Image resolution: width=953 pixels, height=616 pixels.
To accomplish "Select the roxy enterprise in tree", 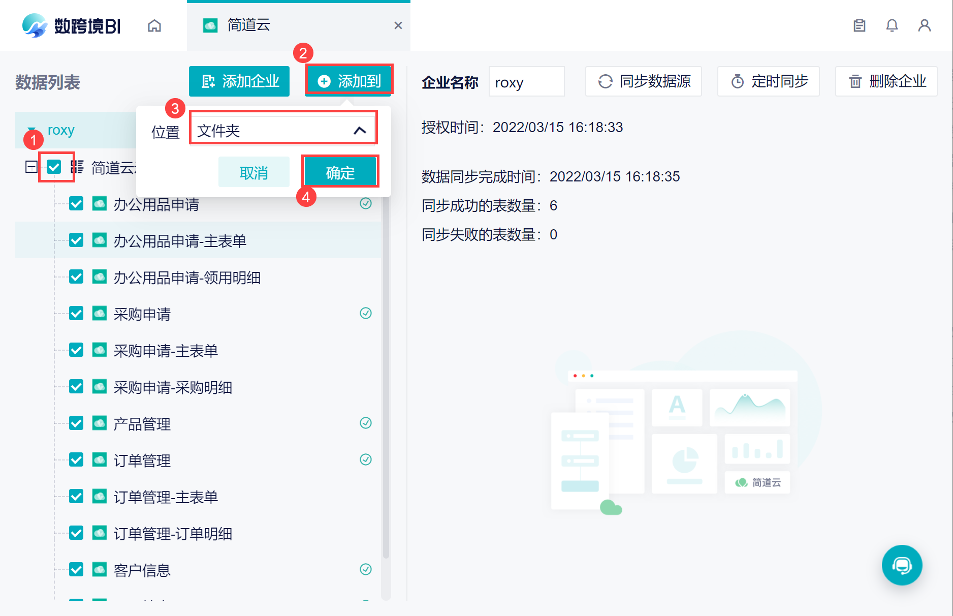I will pyautogui.click(x=61, y=130).
